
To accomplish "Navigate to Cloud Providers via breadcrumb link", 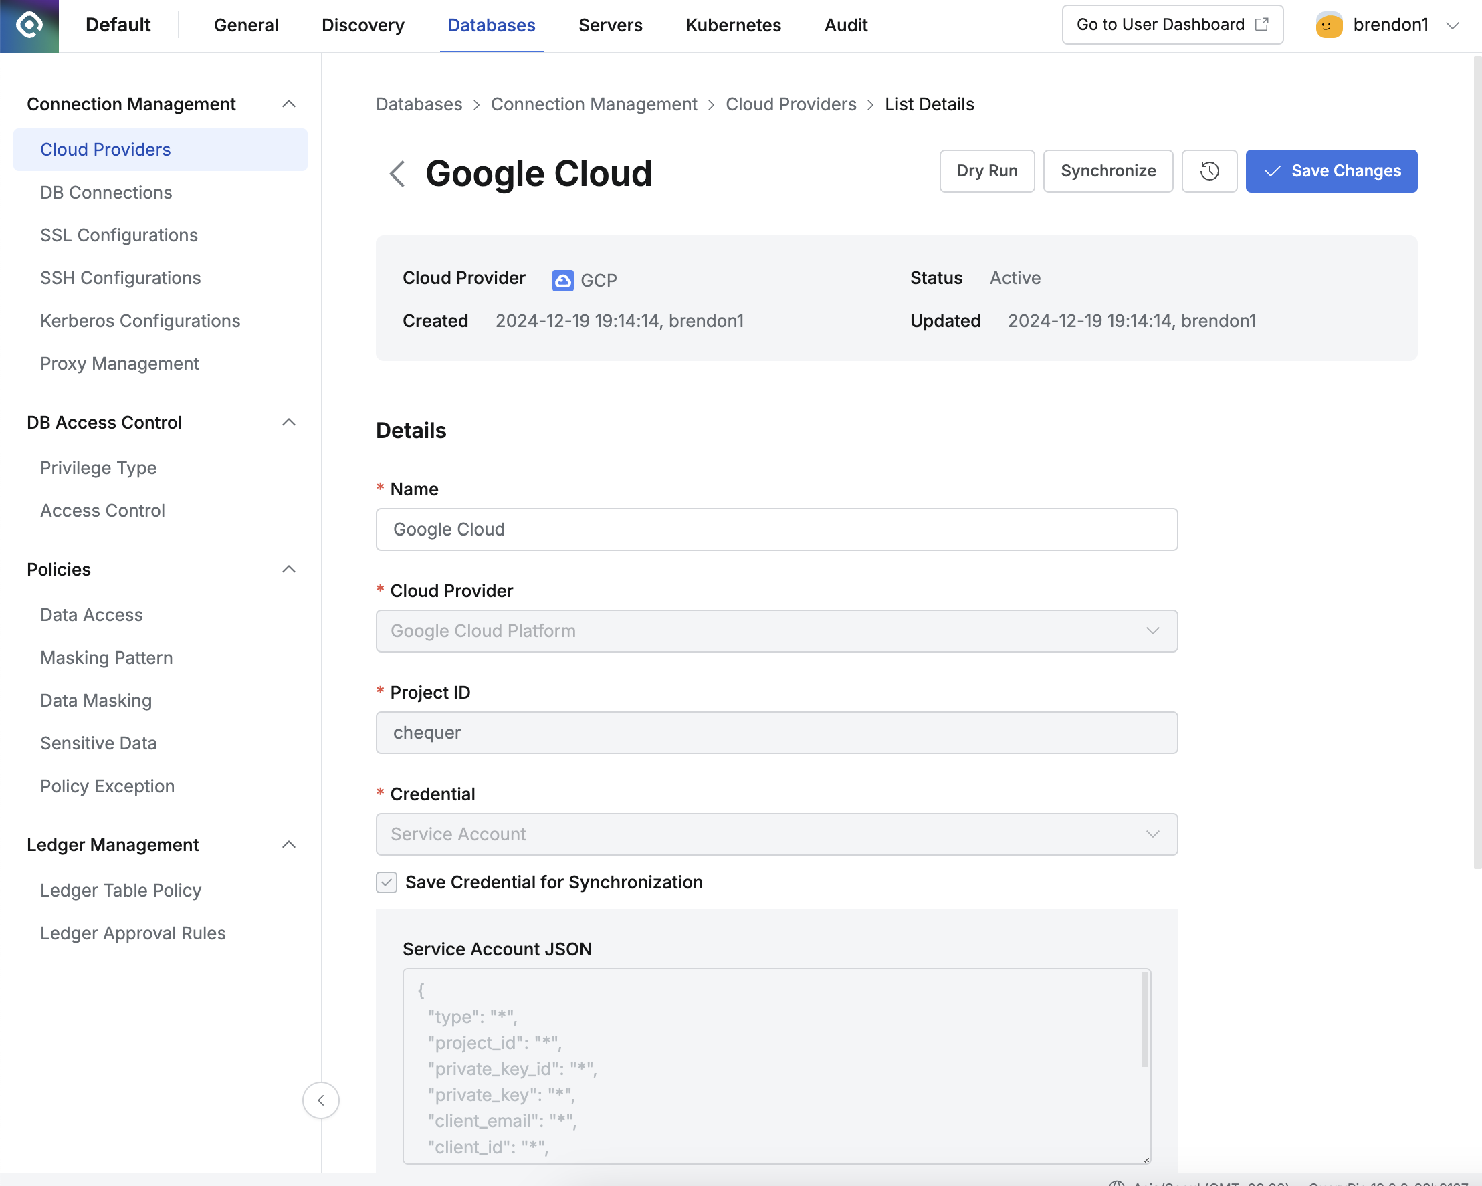I will pyautogui.click(x=790, y=104).
